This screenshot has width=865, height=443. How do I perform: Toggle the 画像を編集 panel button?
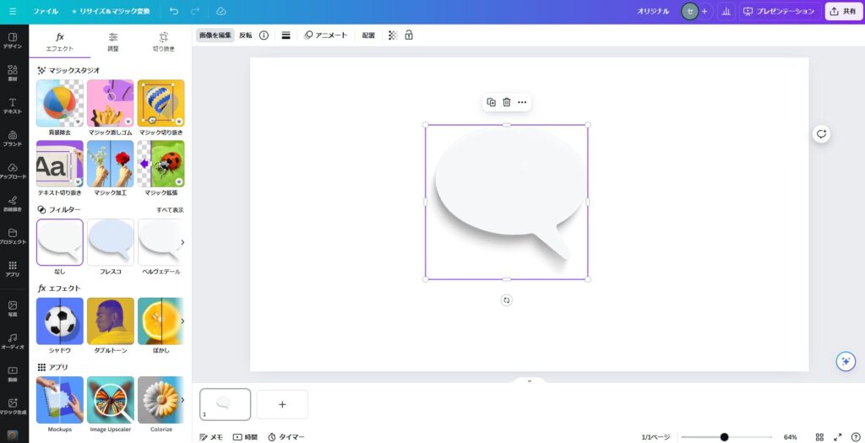(x=215, y=35)
